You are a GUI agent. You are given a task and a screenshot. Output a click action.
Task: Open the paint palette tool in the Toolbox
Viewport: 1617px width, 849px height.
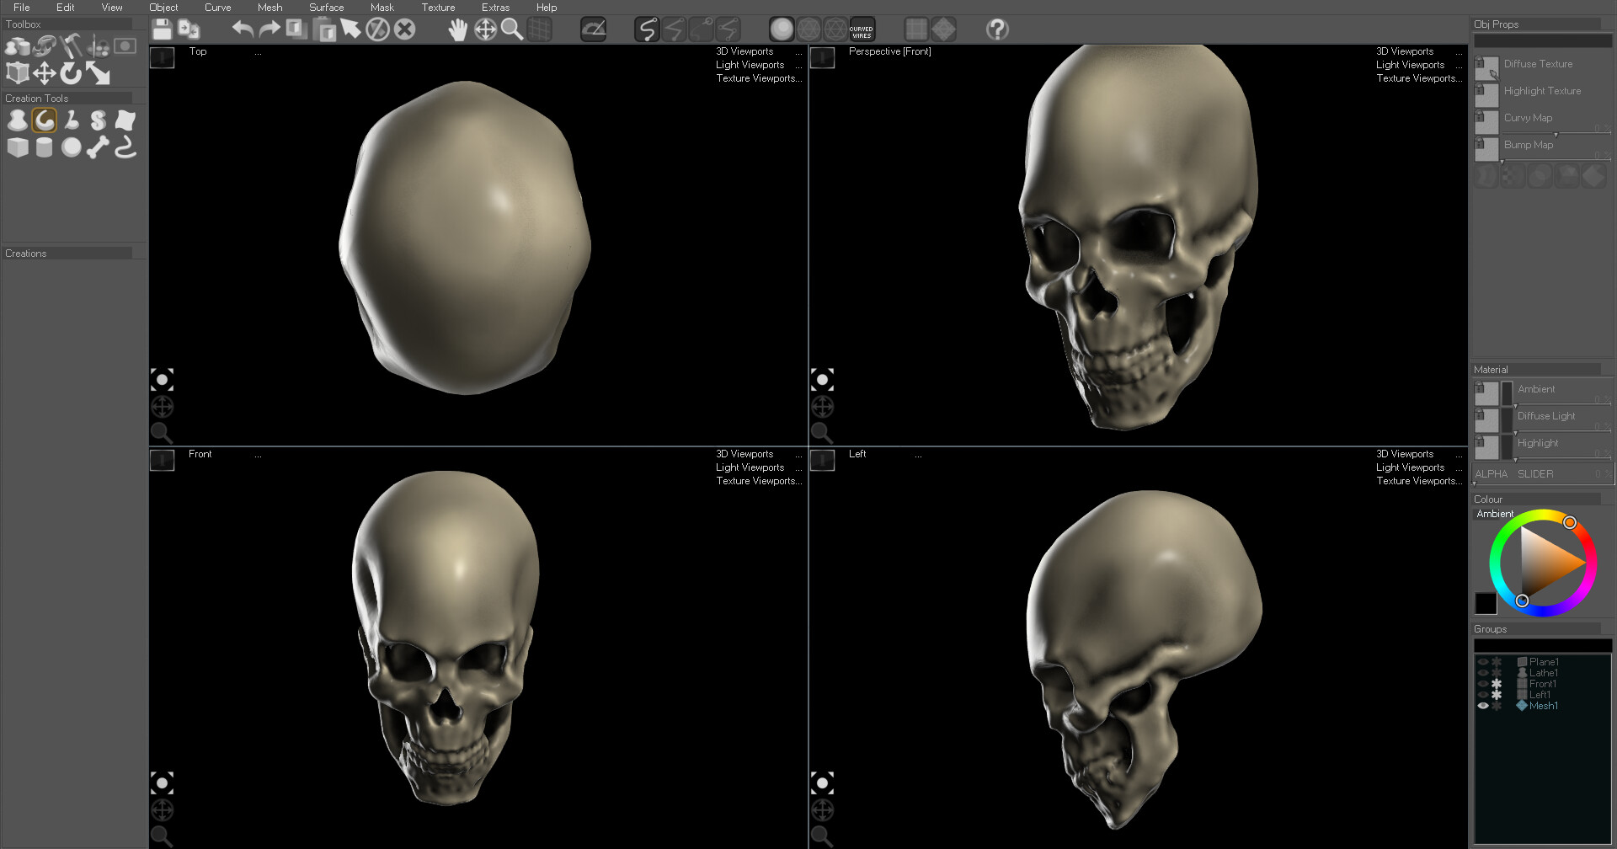coord(99,46)
